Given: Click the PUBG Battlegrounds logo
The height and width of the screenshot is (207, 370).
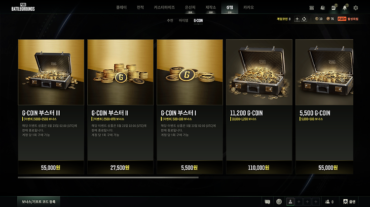Looking at the screenshot, I should tap(23, 7).
